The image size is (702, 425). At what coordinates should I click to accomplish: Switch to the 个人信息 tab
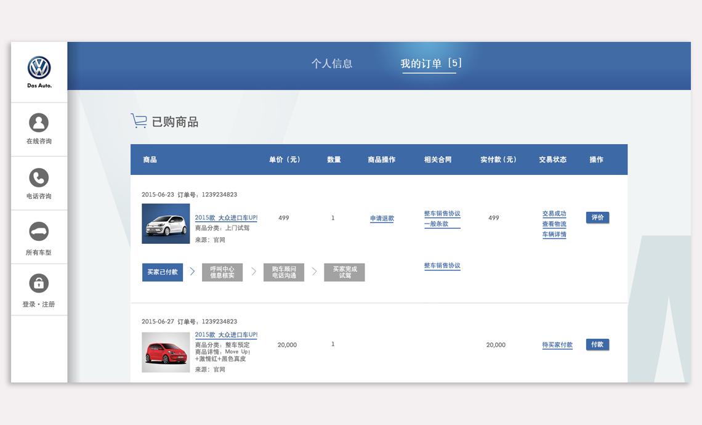coord(331,63)
